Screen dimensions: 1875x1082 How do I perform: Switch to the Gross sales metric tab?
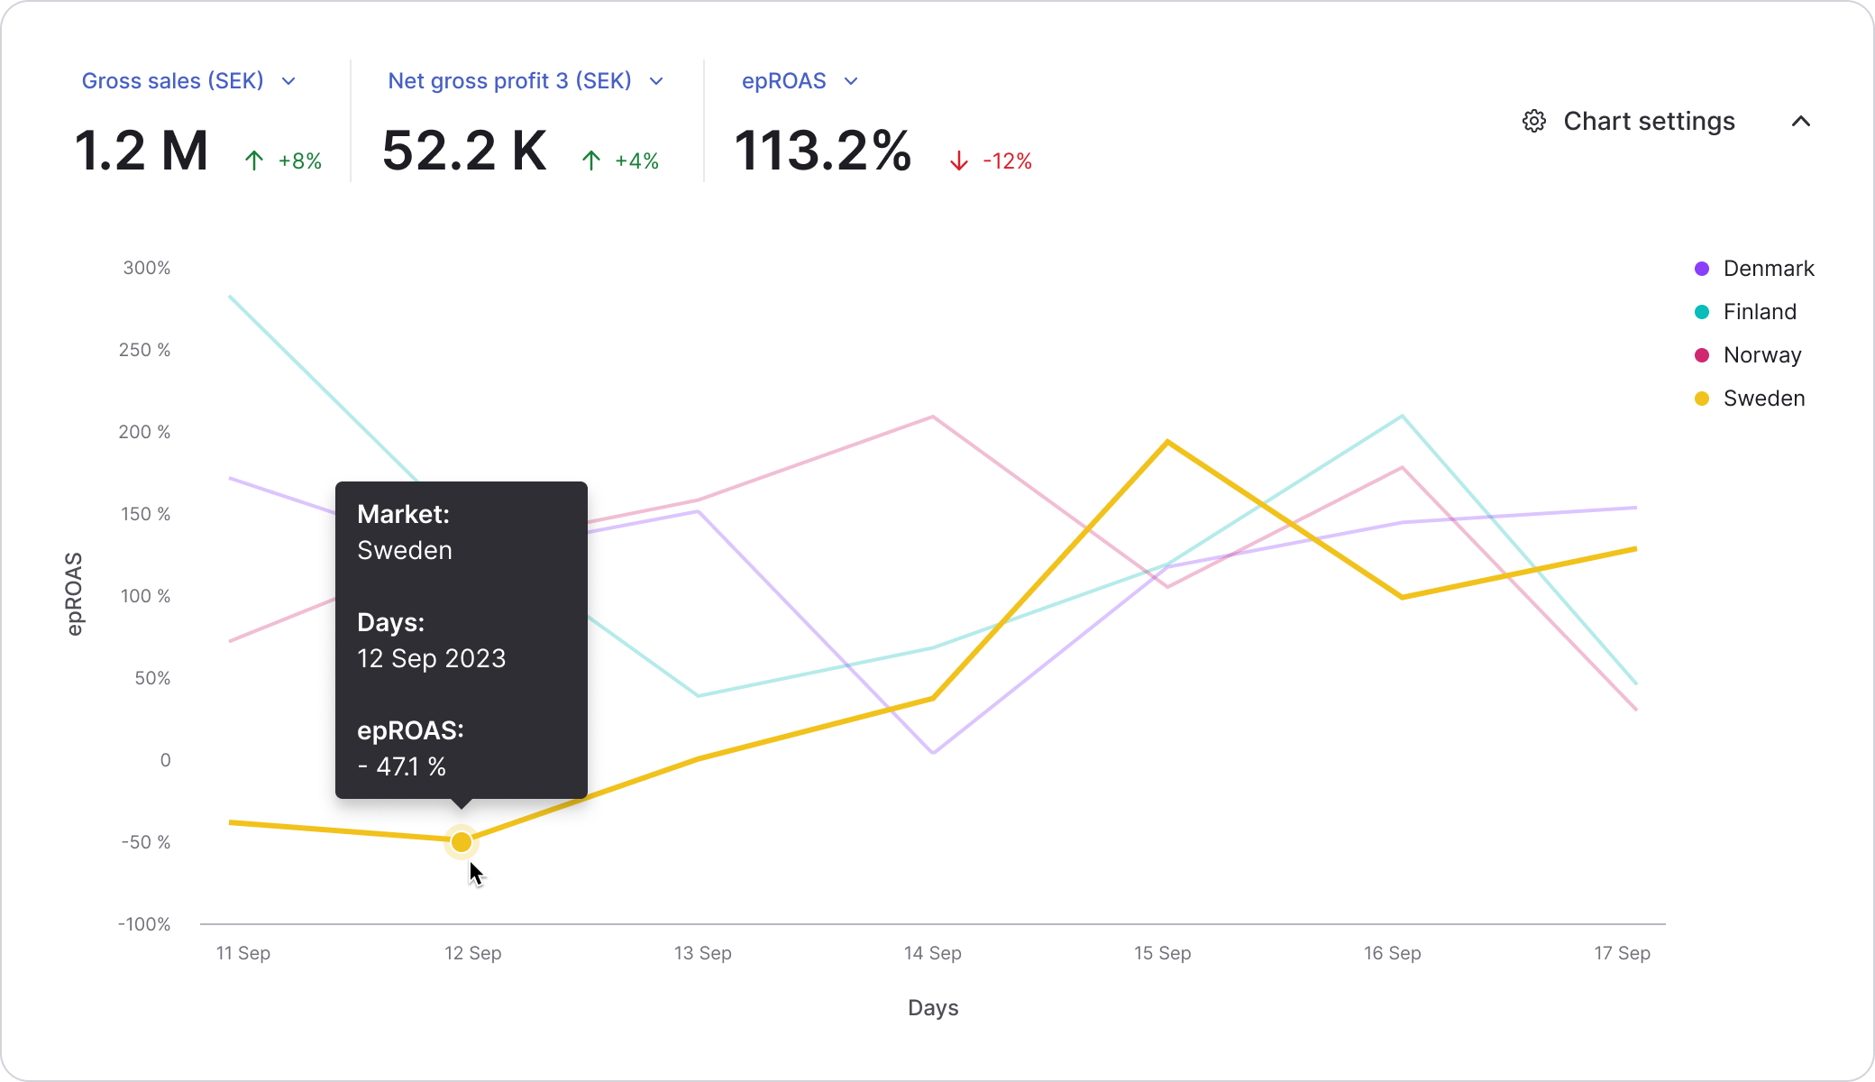[172, 80]
